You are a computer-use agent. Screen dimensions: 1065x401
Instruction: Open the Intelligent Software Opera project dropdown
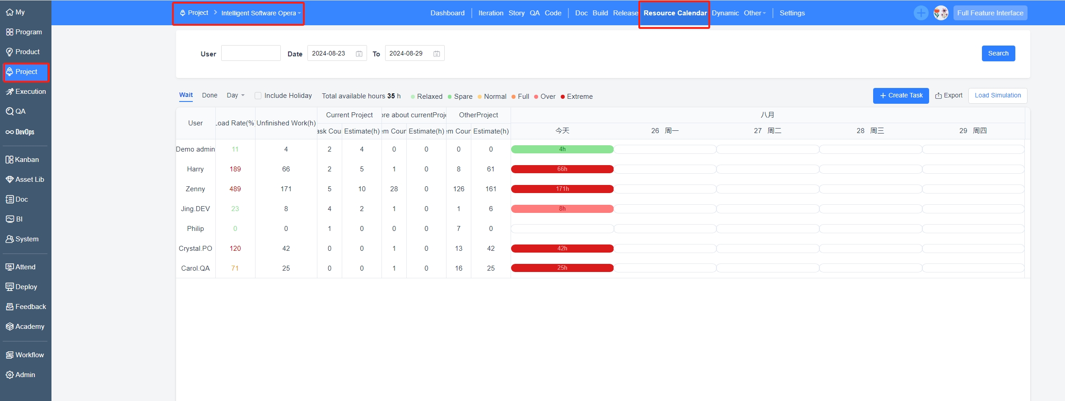(x=261, y=13)
